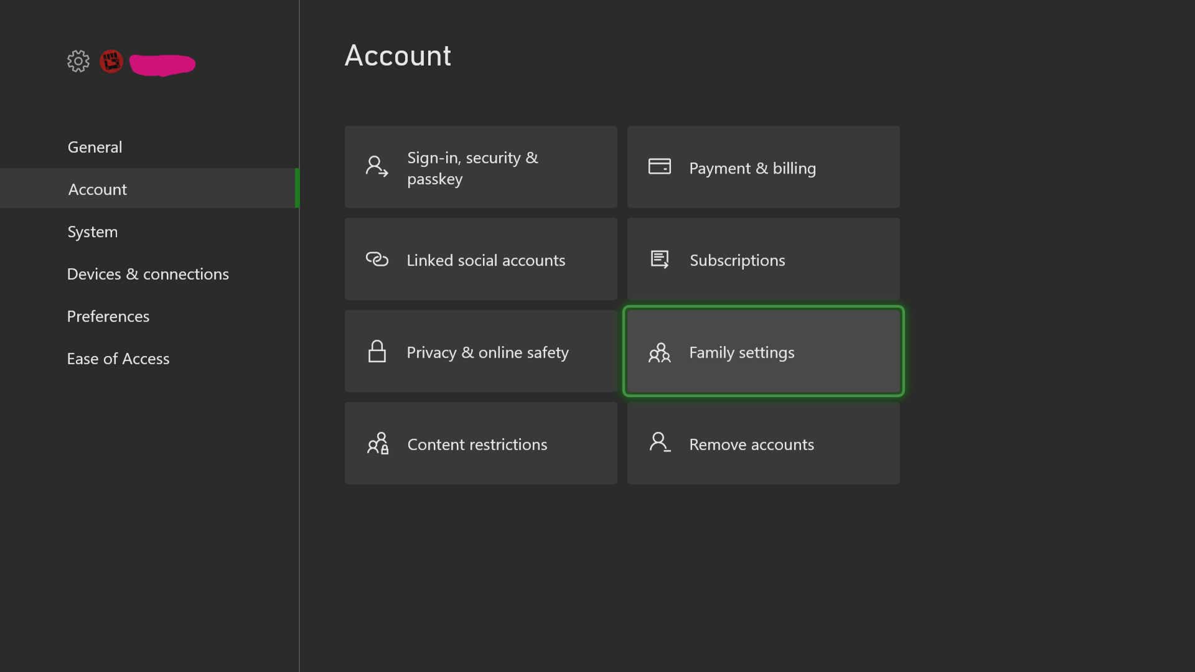Screen dimensions: 1195x672
Task: Click the Family settings people icon
Action: point(660,352)
